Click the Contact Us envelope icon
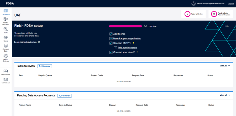The width and height of the screenshot is (236, 116). (x=6, y=80)
